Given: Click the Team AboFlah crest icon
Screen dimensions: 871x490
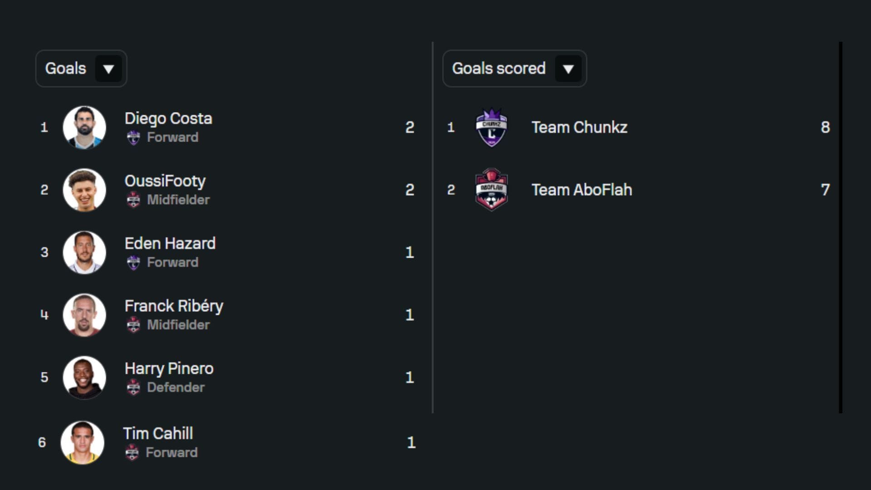Looking at the screenshot, I should pos(492,190).
